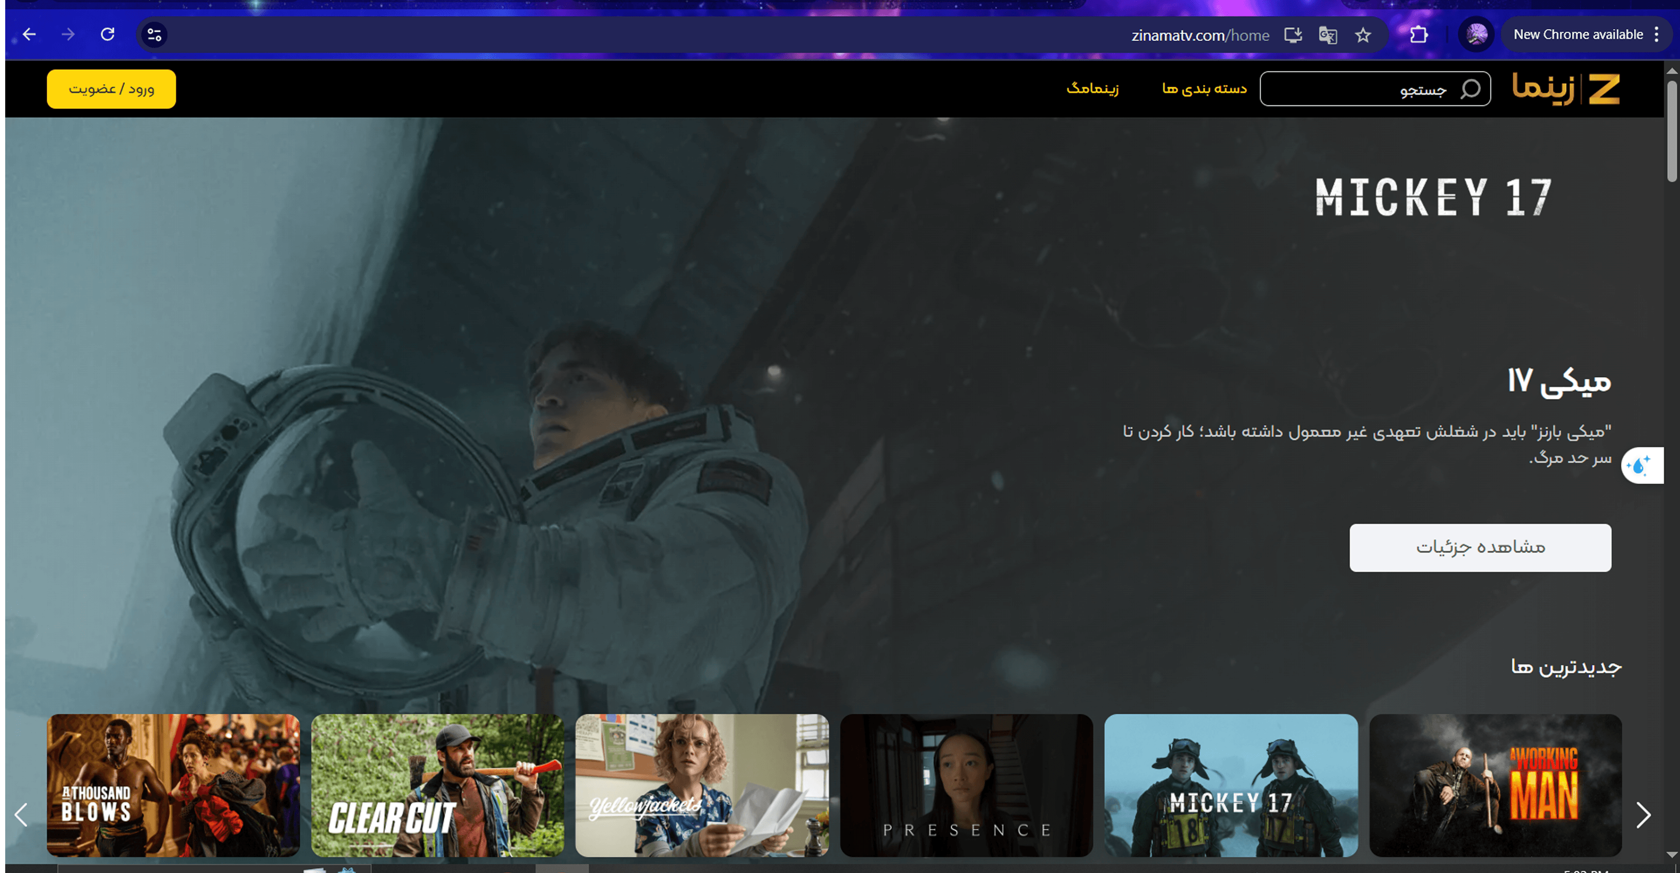The image size is (1680, 873).
Task: Click the ورود / عضویت login button
Action: point(111,89)
